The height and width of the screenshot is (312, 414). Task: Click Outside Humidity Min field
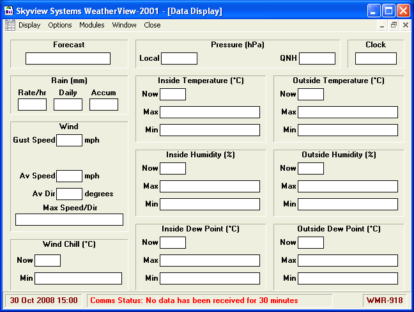pos(348,205)
